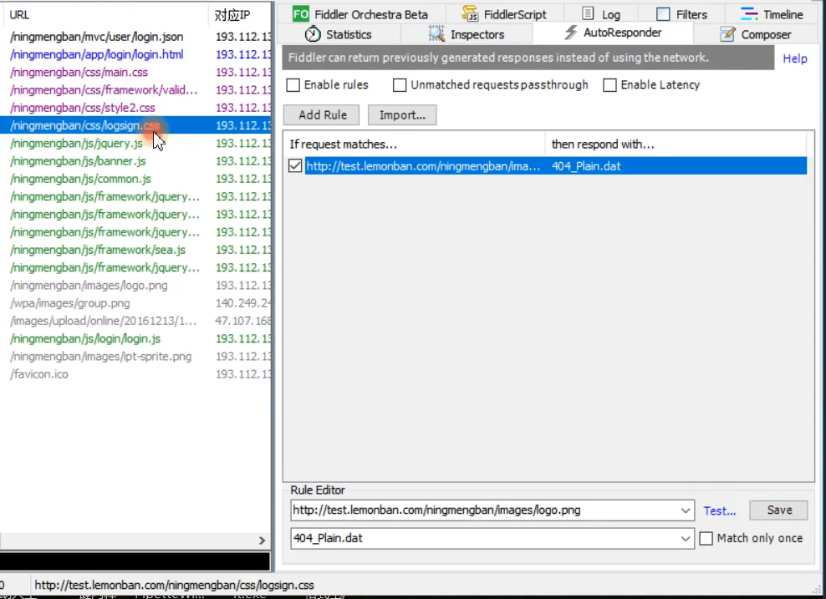Viewport: 826px width, 599px height.
Task: Expand the request match URL dropdown
Action: pyautogui.click(x=685, y=510)
